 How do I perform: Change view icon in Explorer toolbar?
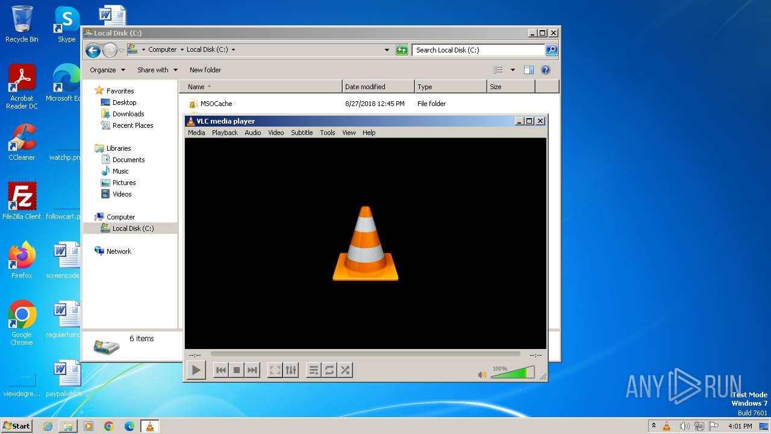(x=498, y=70)
